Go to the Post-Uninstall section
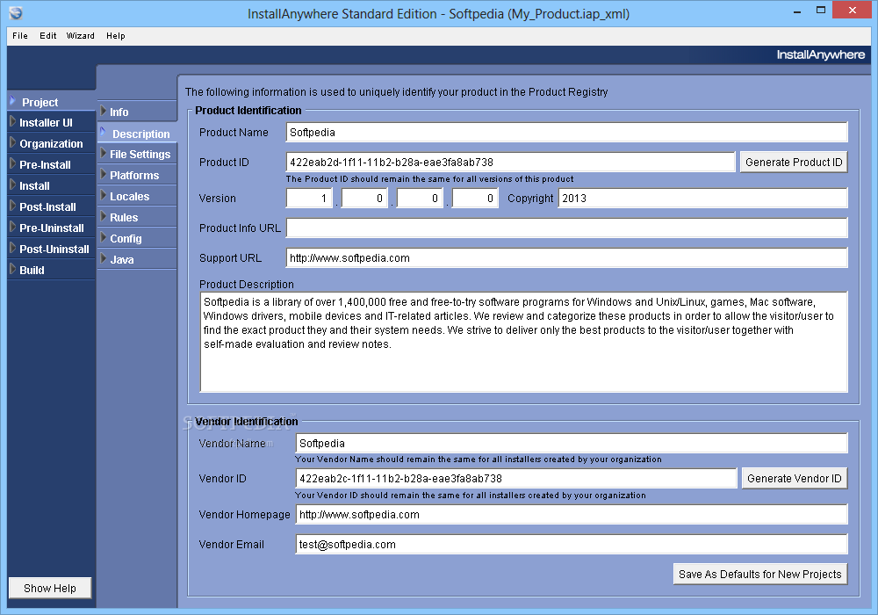 click(52, 249)
